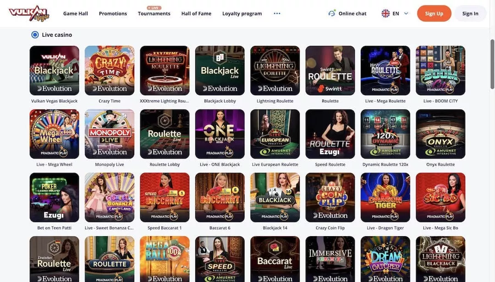Open the Hall of Fame link

(x=196, y=14)
